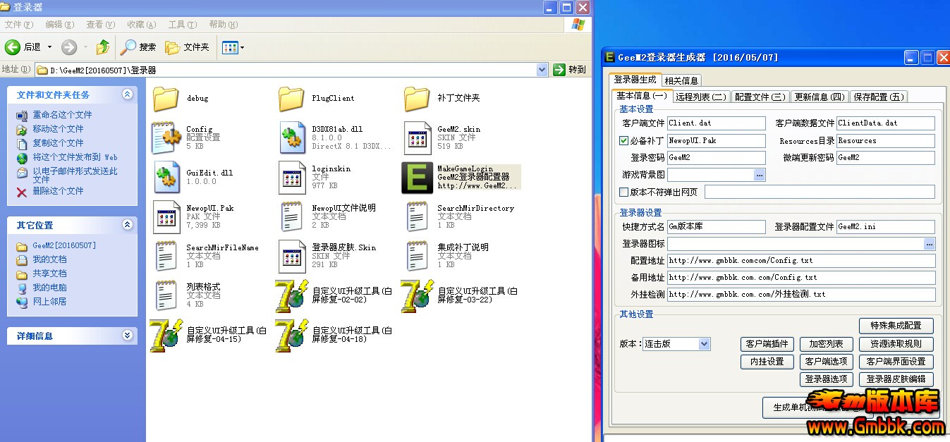
Task: Click the search magnifier toolbar icon
Action: (x=128, y=47)
